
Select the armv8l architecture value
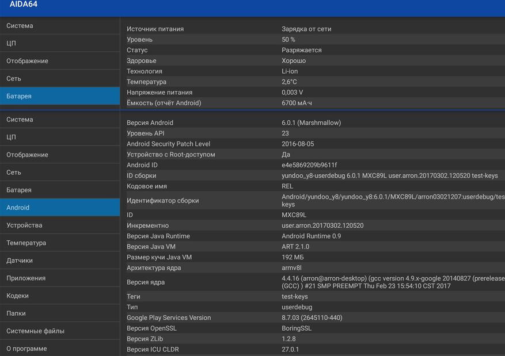(x=291, y=268)
